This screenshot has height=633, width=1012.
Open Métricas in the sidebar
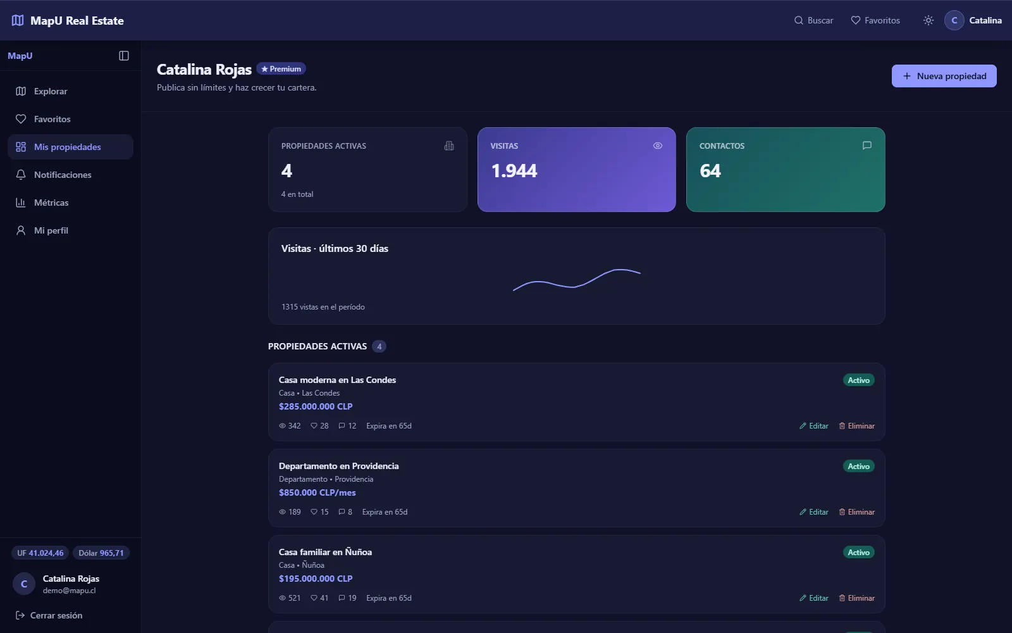[x=70, y=203]
